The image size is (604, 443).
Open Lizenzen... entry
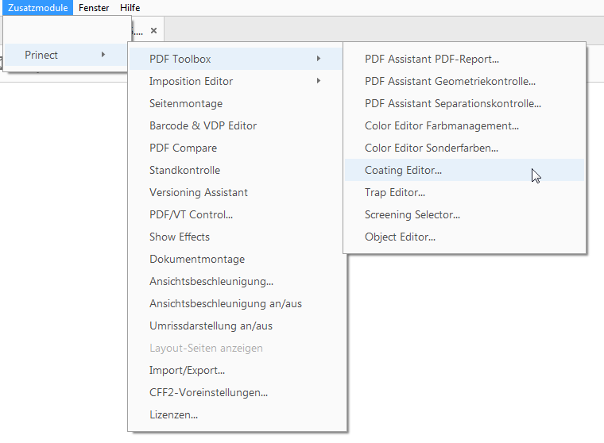[235, 415]
